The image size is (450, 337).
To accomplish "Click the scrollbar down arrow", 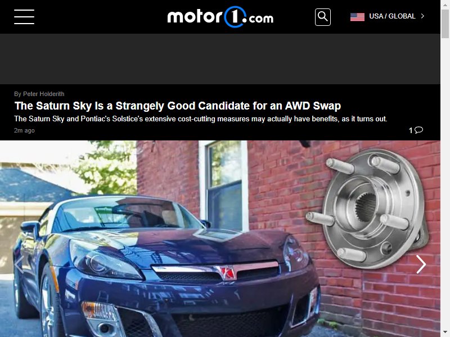I will click(445, 333).
